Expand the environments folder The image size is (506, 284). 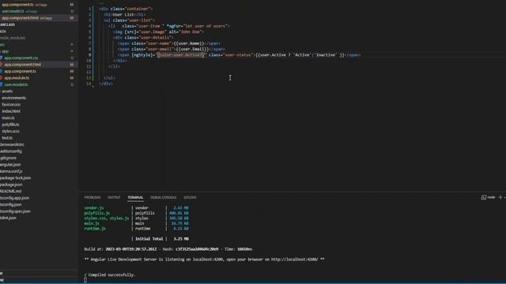(14, 98)
